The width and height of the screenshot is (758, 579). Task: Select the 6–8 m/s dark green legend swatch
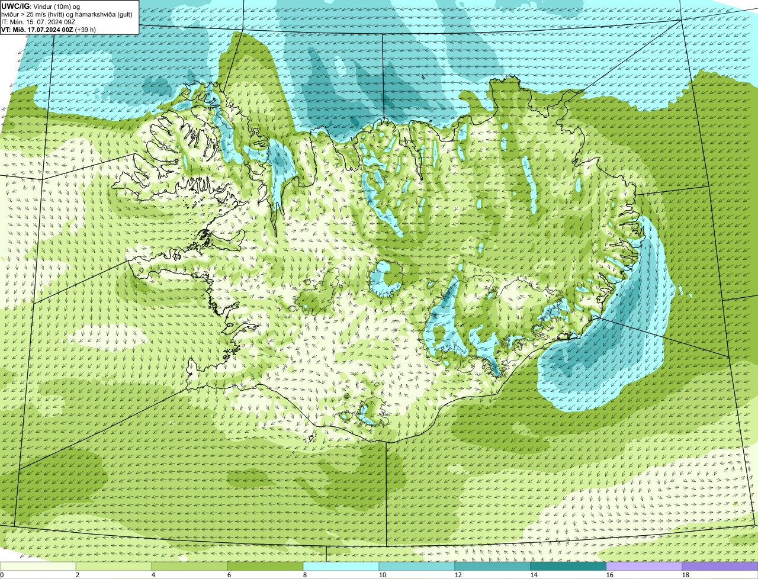[265, 566]
